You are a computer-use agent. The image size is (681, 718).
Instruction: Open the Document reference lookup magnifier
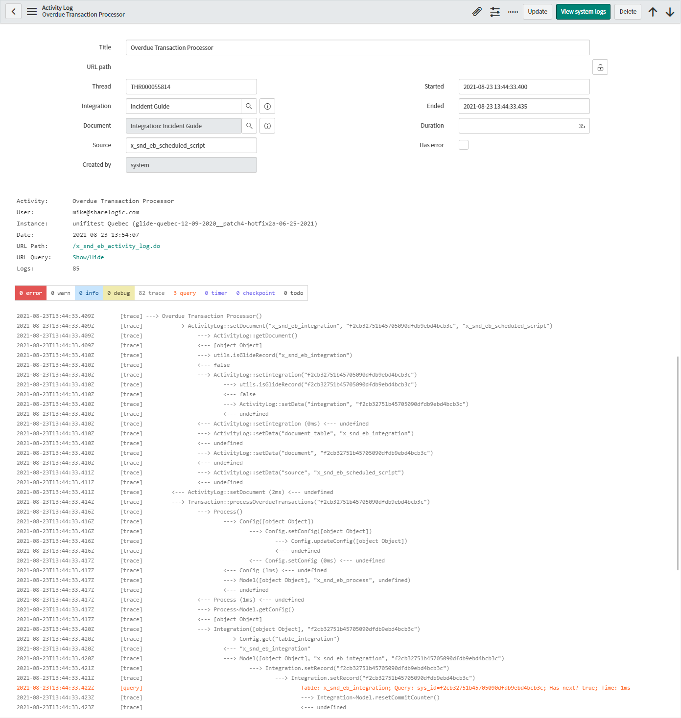[249, 126]
